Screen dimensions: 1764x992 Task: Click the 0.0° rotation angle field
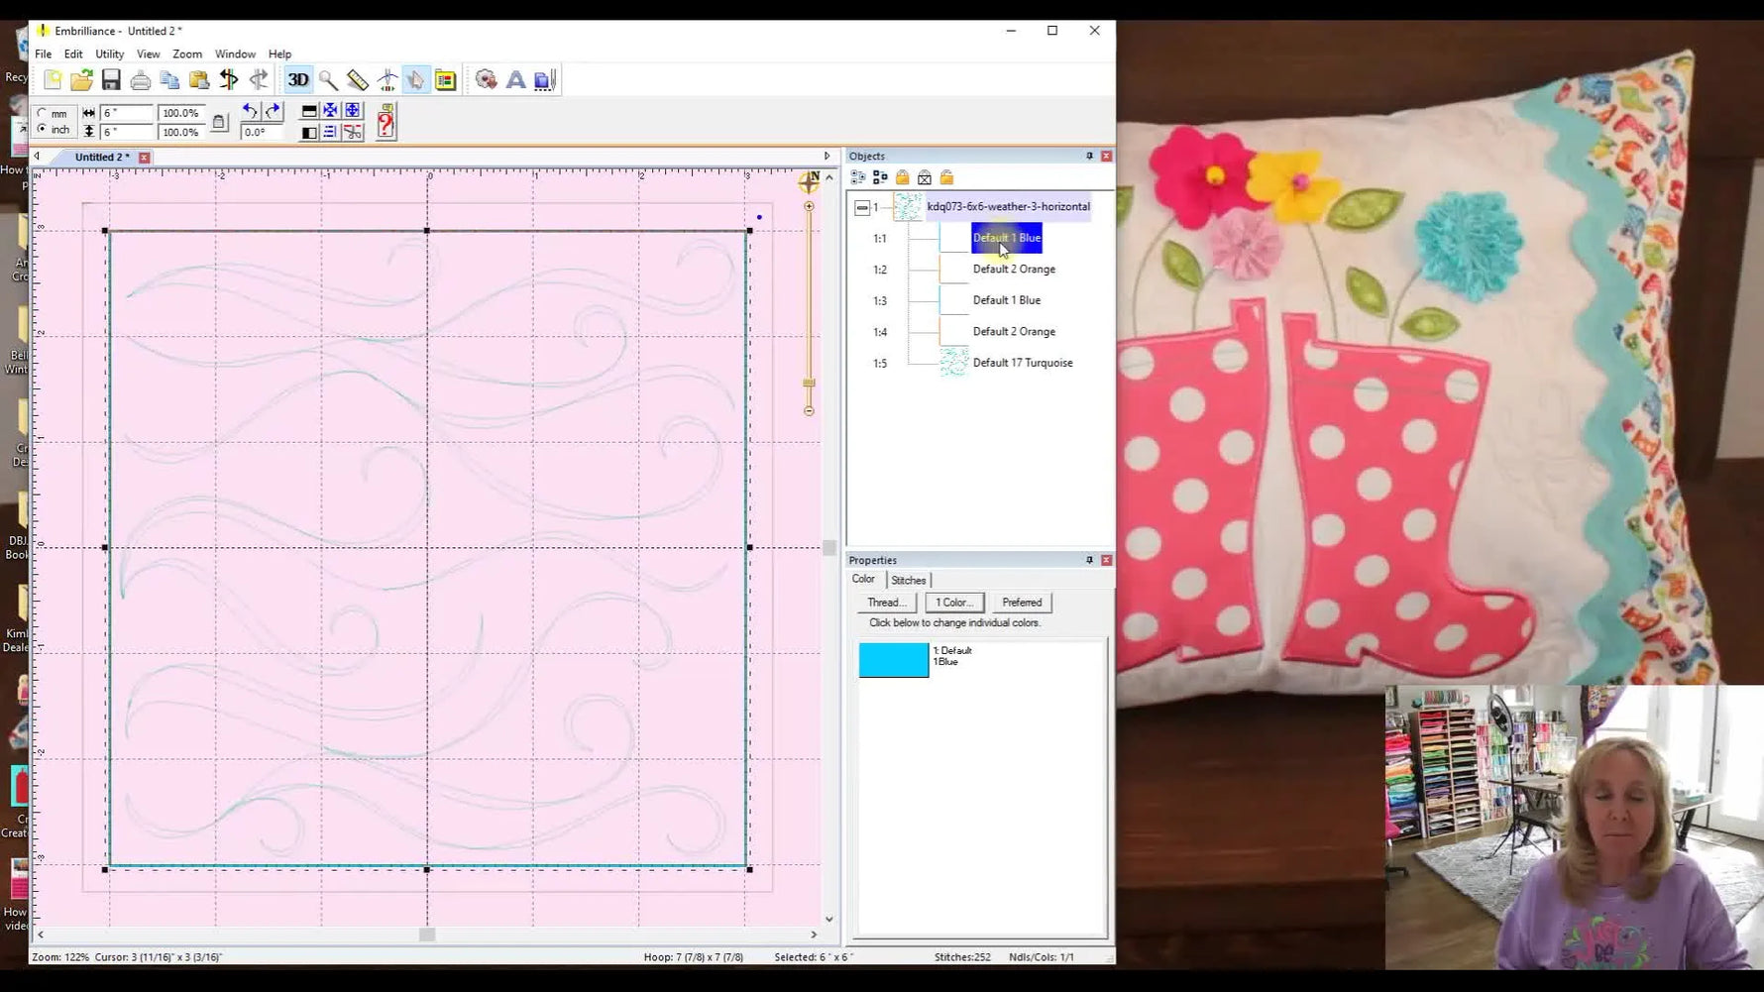point(261,132)
